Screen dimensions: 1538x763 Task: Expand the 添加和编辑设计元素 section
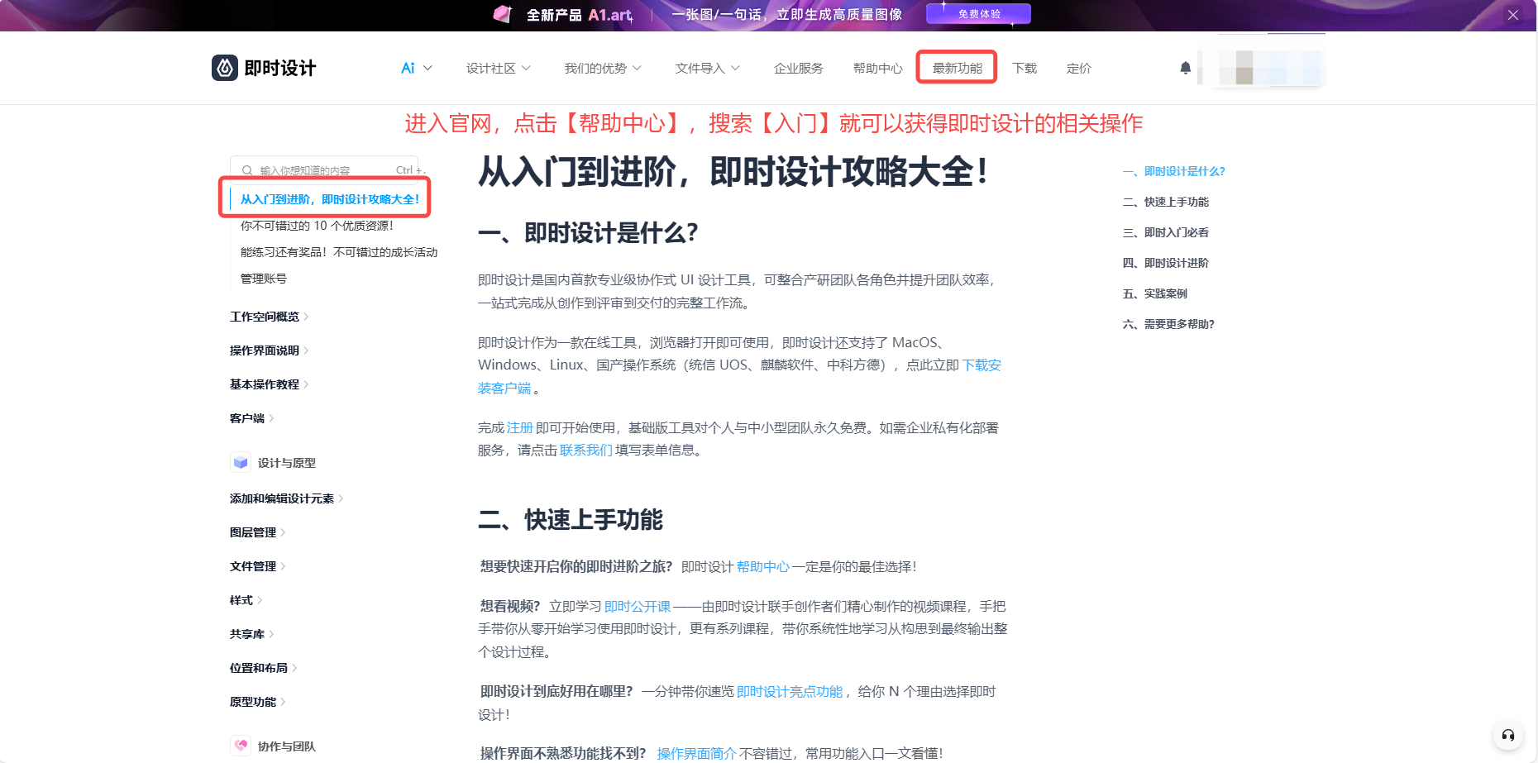point(286,498)
